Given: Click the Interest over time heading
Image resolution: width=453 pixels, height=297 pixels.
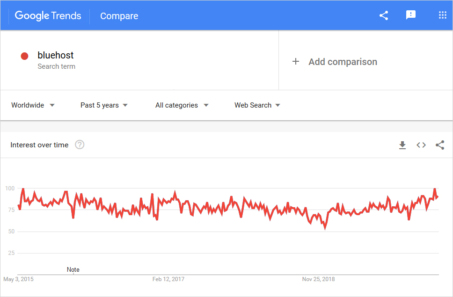Looking at the screenshot, I should pos(39,145).
